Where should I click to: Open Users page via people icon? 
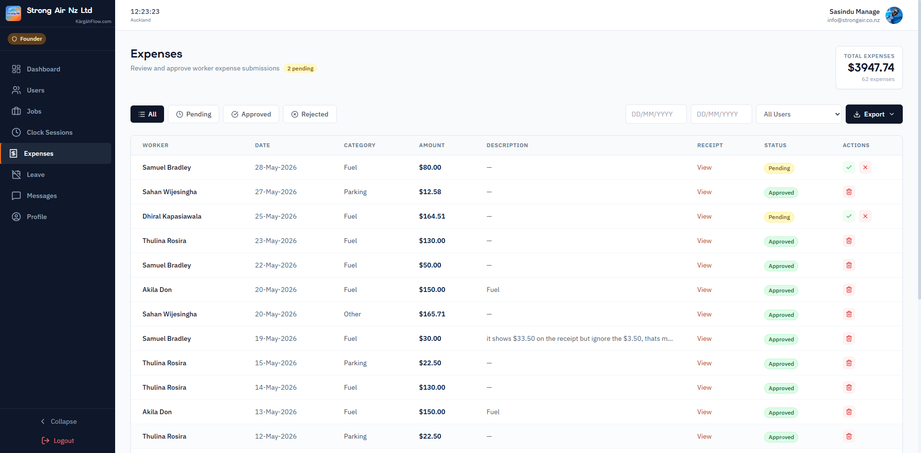coord(16,90)
